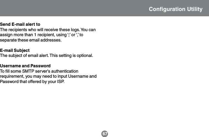Select the "Send E-mail alert to" heading
Screen dimensions: 209x137
(21, 24)
